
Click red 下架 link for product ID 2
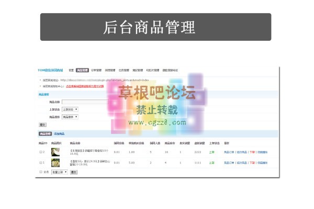pos(252,152)
